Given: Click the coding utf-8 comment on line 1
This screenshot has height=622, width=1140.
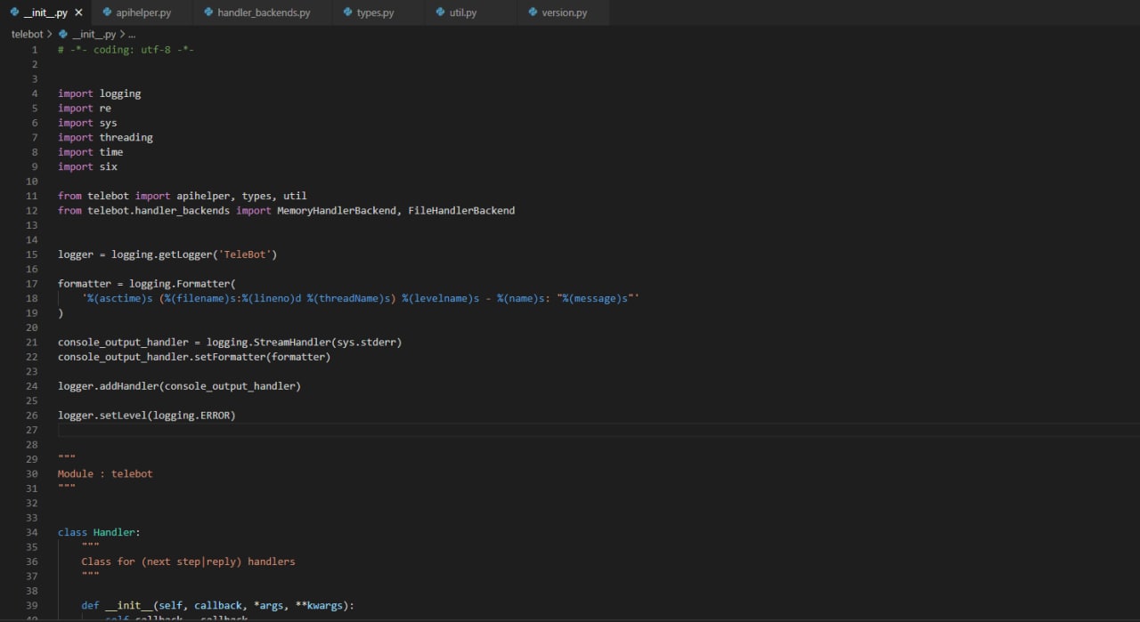Looking at the screenshot, I should [126, 50].
